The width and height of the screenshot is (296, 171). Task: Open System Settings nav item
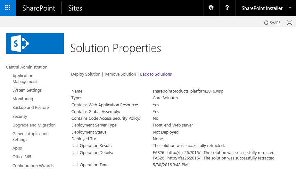[x=27, y=90]
